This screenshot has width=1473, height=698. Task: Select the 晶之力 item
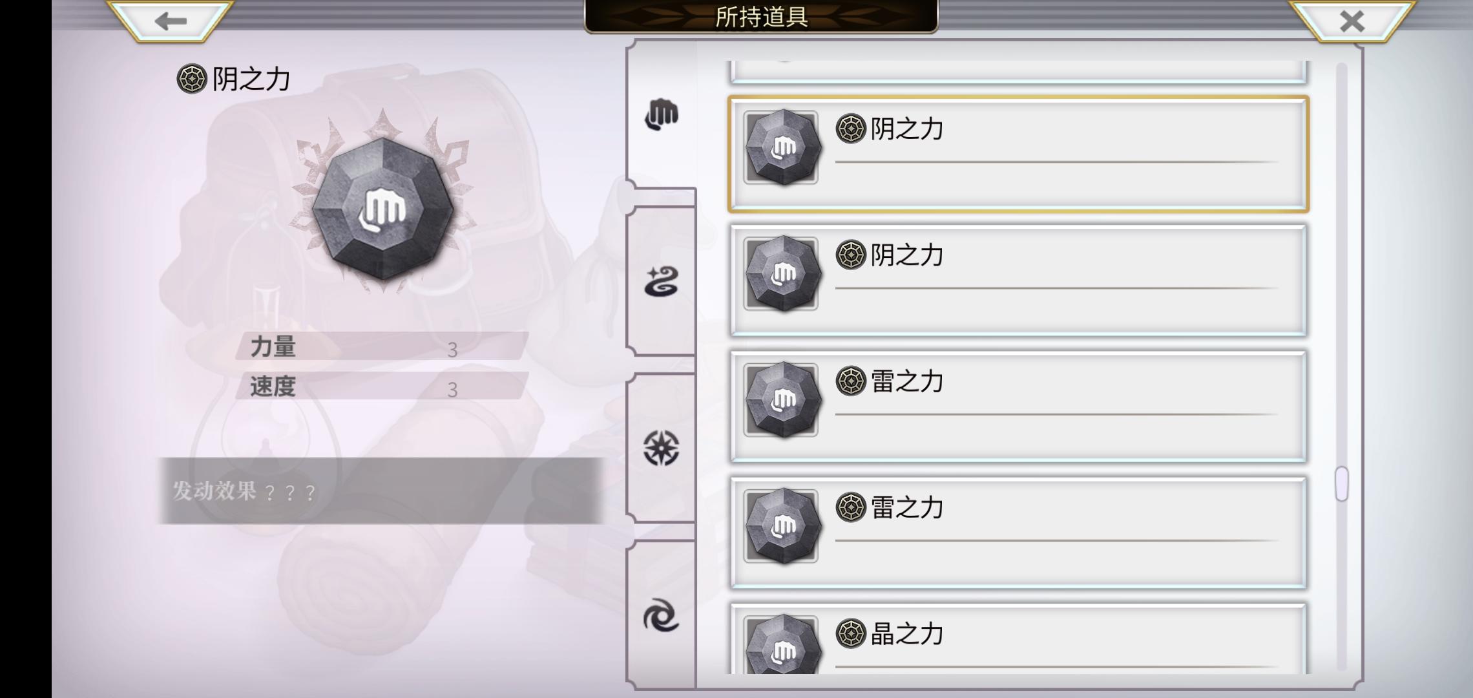pos(1018,639)
